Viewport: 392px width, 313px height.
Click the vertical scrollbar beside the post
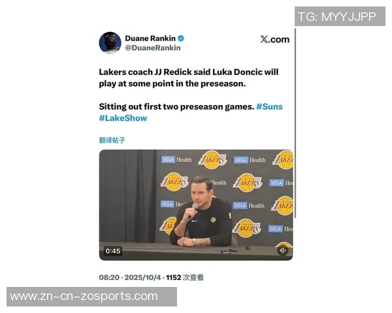[x=295, y=123]
